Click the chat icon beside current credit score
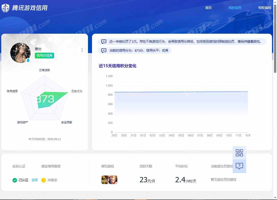 coord(104,50)
